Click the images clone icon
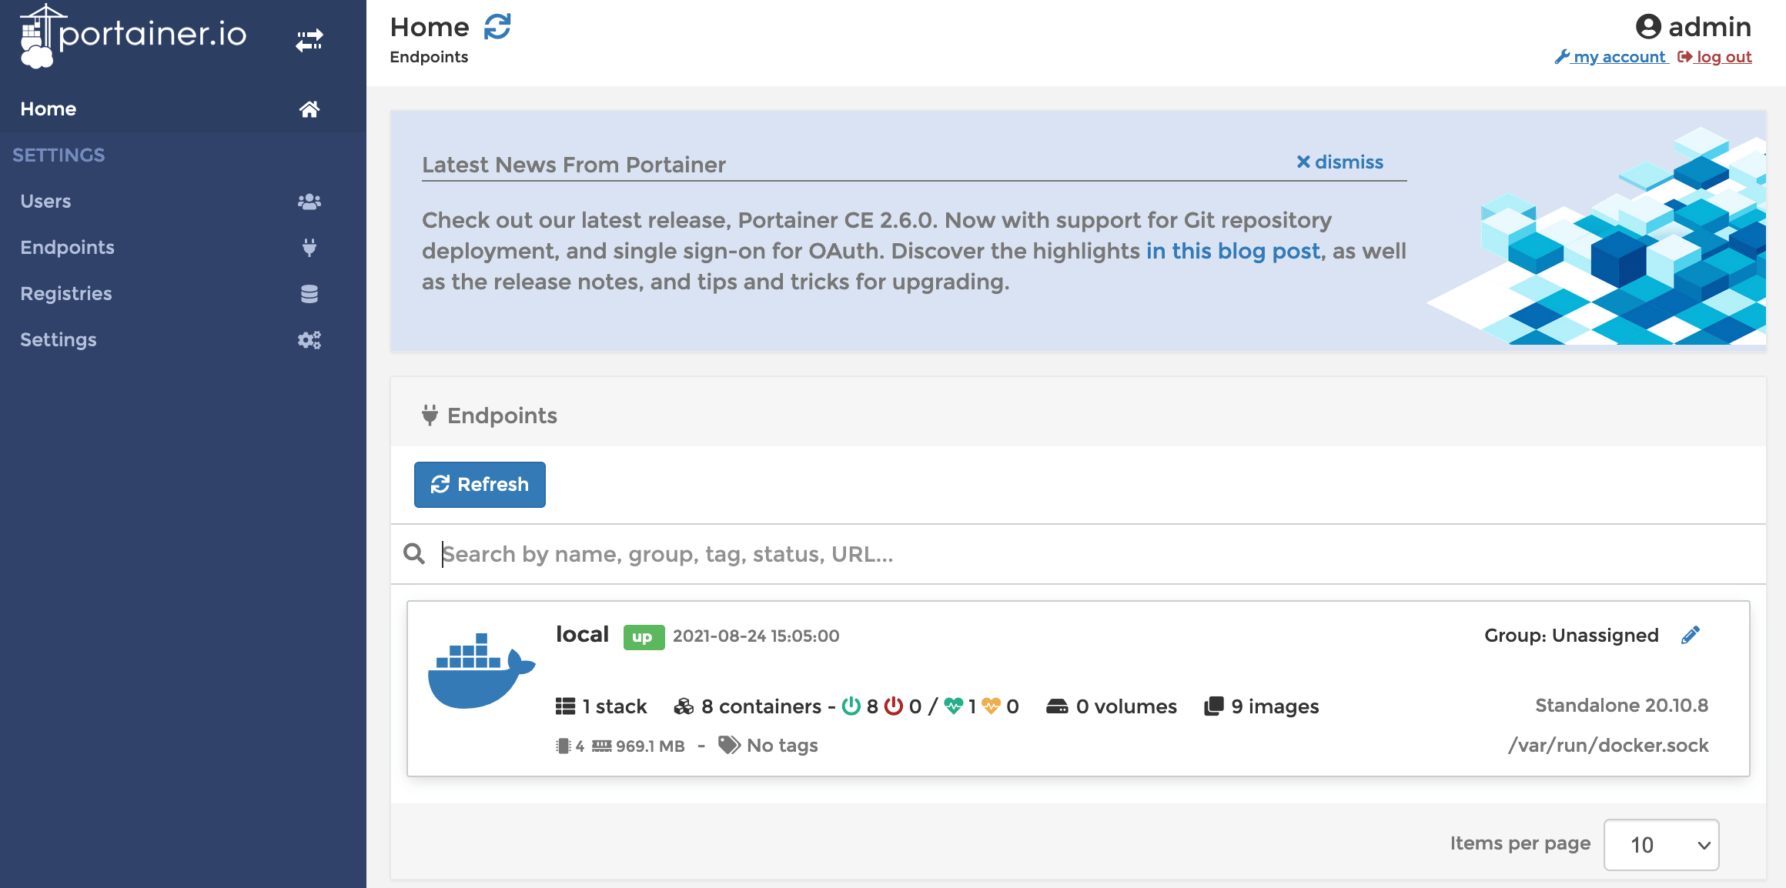Image resolution: width=1786 pixels, height=888 pixels. click(x=1214, y=706)
